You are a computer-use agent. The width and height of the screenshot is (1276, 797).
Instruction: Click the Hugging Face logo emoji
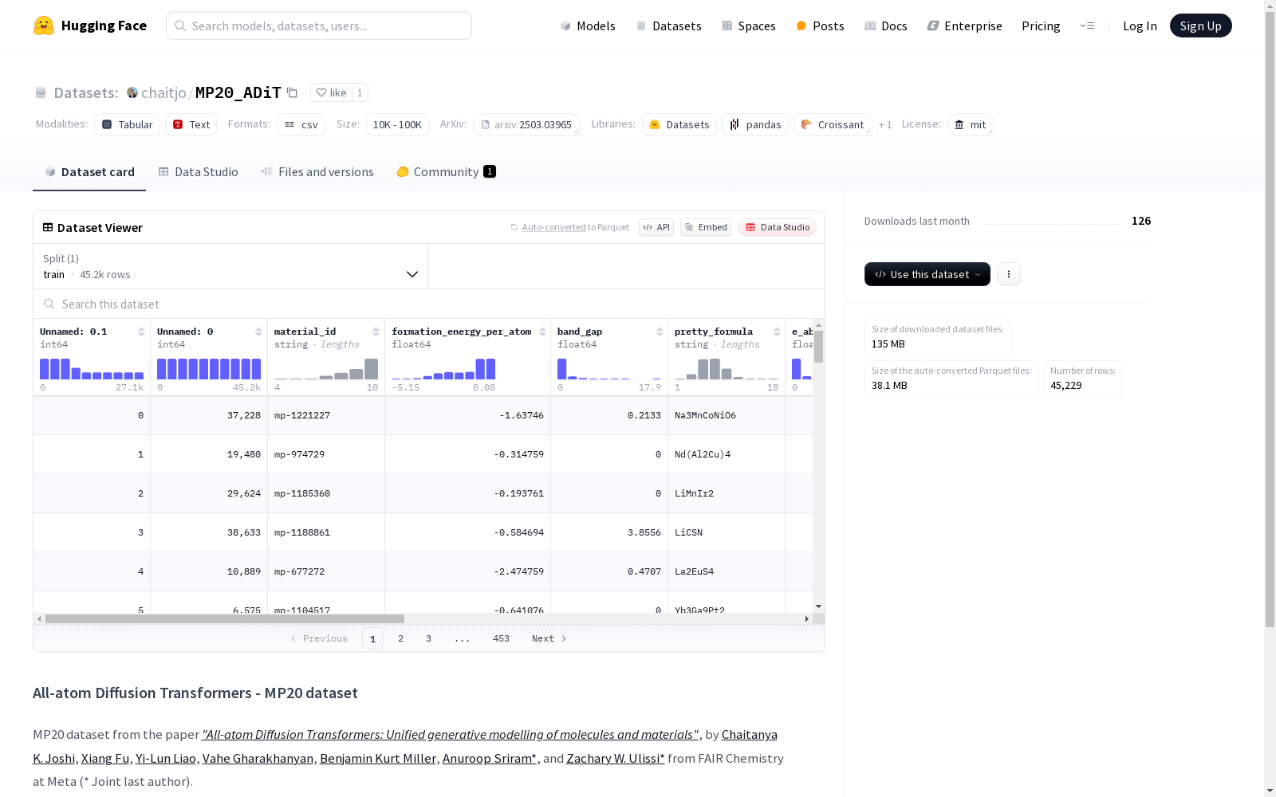pyautogui.click(x=44, y=26)
